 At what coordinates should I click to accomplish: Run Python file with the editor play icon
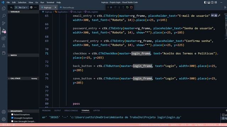point(225,7)
